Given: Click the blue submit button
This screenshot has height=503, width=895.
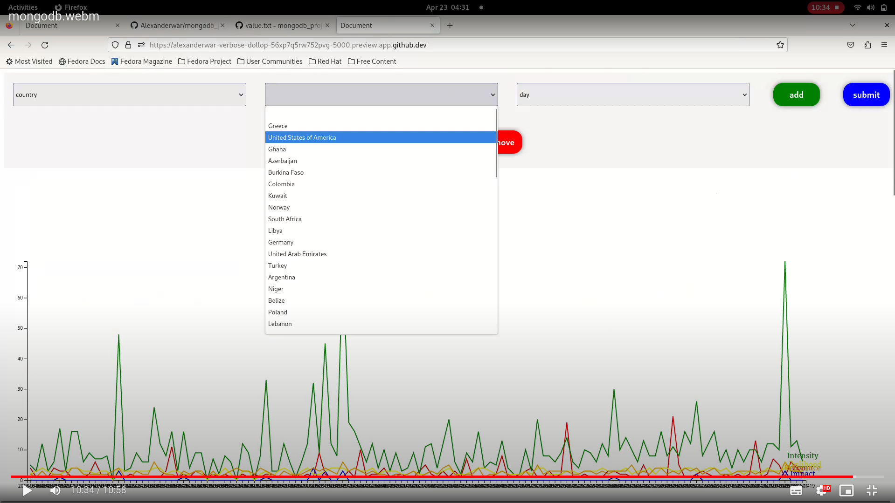Looking at the screenshot, I should pos(866,95).
